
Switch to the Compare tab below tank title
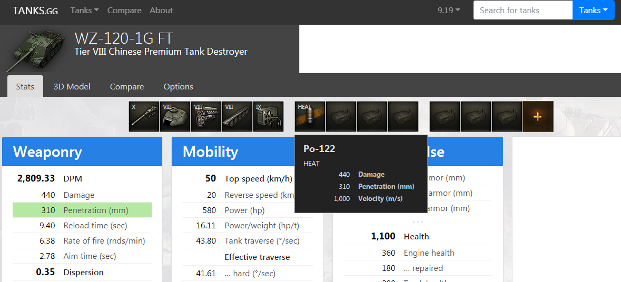pos(127,86)
